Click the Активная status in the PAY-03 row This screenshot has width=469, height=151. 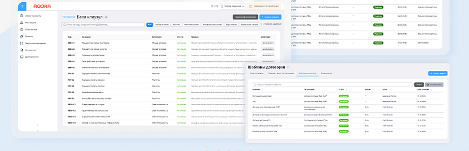[181, 86]
